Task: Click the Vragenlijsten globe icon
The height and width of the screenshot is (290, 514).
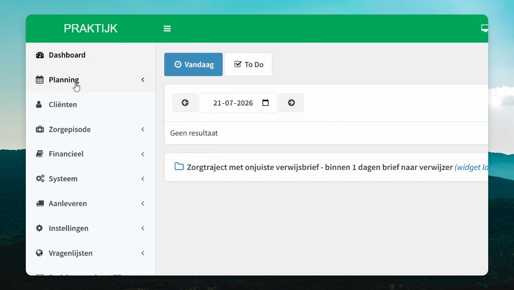Action: click(40, 253)
